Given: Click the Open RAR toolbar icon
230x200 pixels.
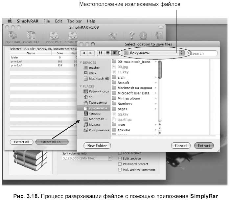Looking at the screenshot, I should 13,36.
